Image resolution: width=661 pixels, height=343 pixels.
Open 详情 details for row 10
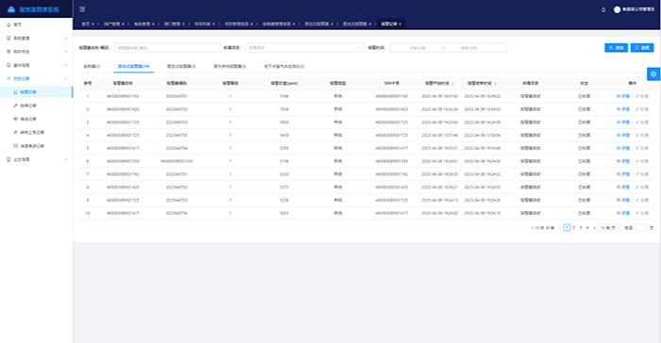click(623, 213)
